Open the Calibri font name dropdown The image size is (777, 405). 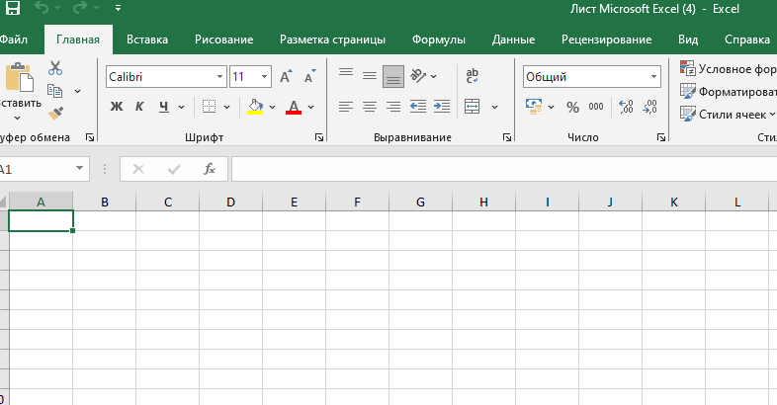[220, 77]
